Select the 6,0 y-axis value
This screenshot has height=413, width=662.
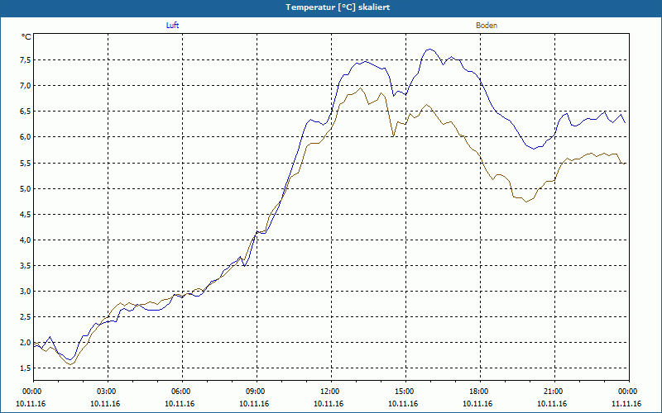click(26, 137)
